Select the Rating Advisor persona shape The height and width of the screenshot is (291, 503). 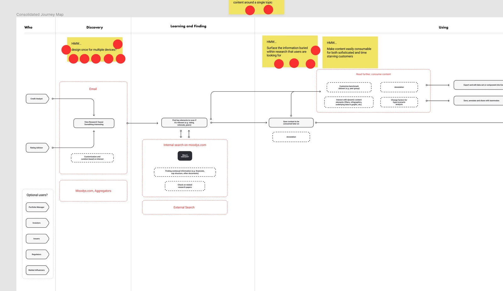coord(37,148)
